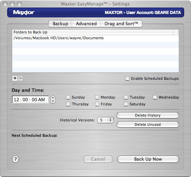Toggle the Friday backup day

(97, 104)
